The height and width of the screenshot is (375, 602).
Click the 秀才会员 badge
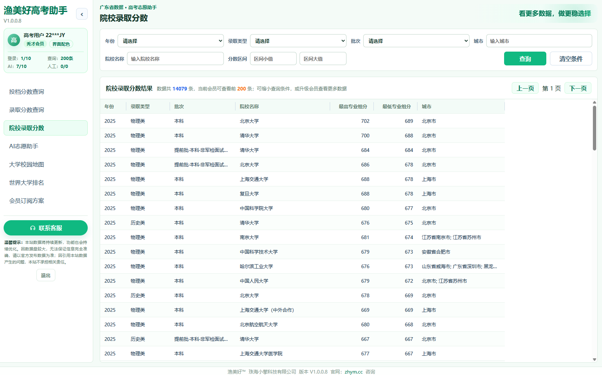click(x=35, y=44)
